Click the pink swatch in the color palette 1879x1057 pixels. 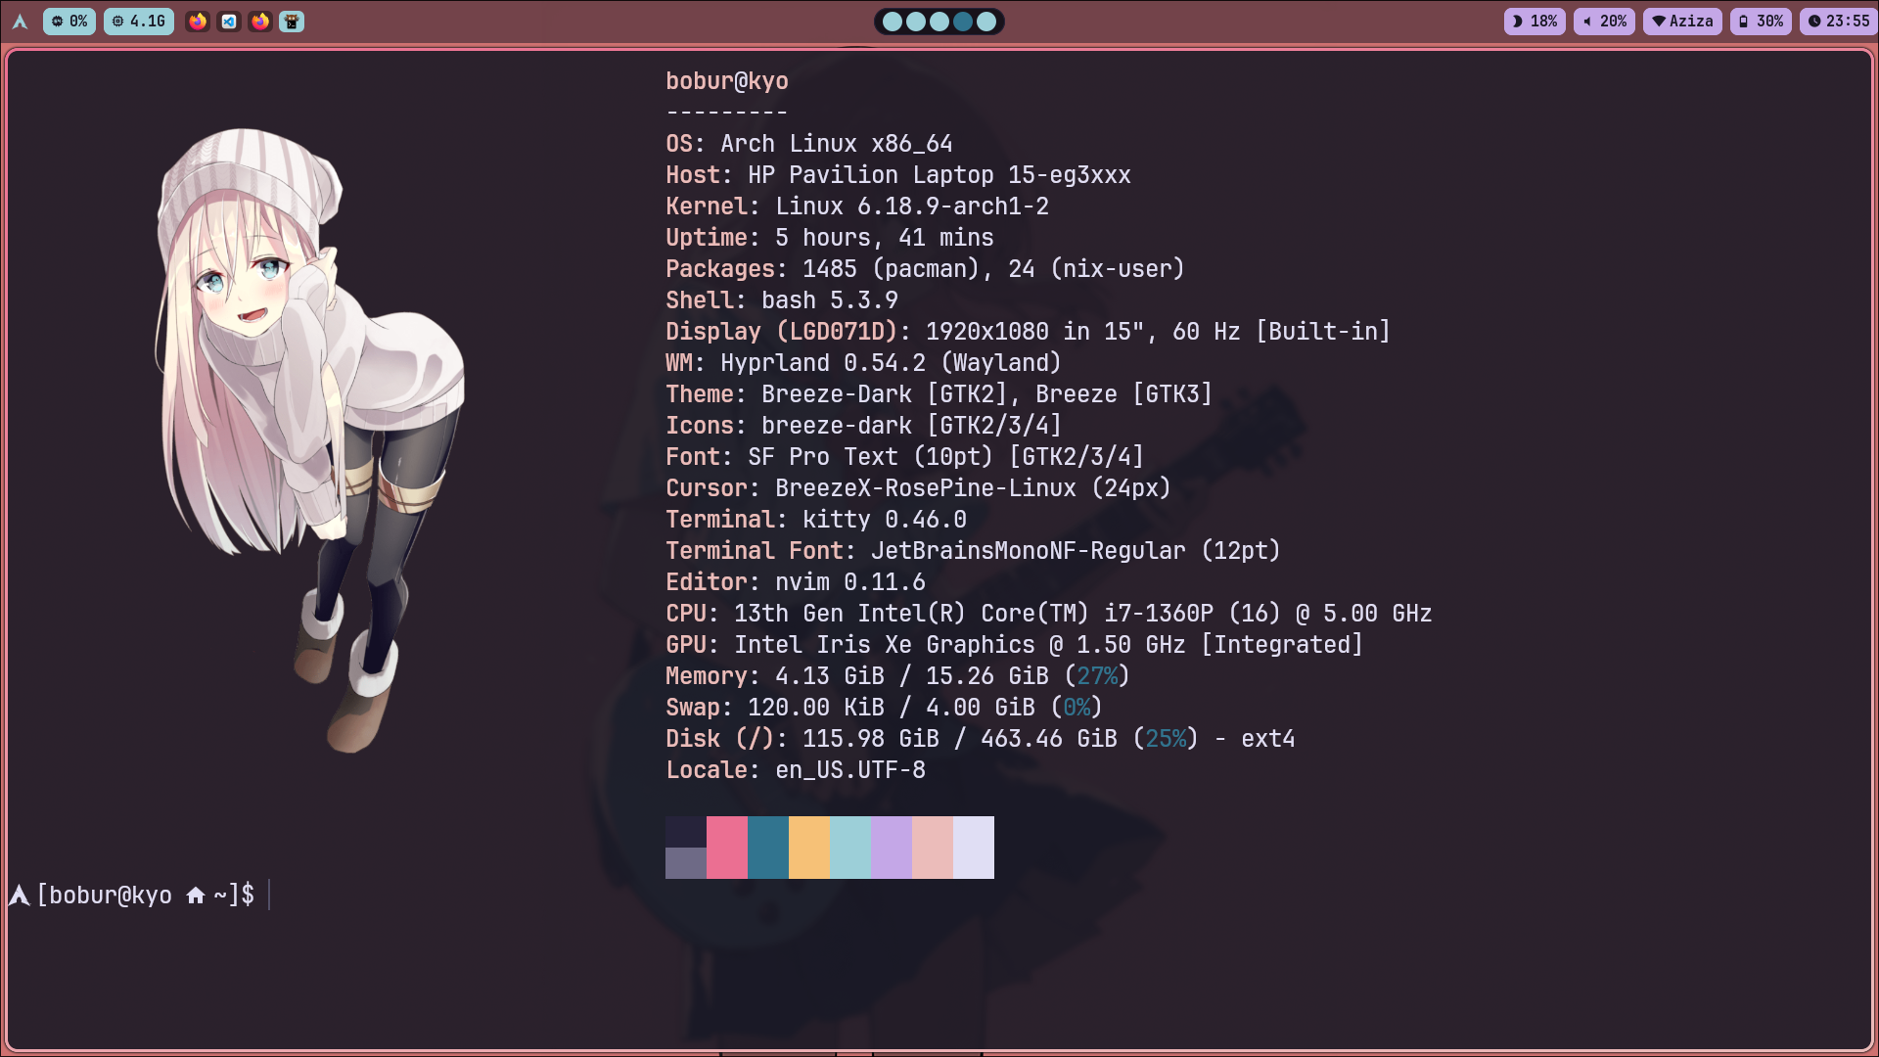(727, 847)
